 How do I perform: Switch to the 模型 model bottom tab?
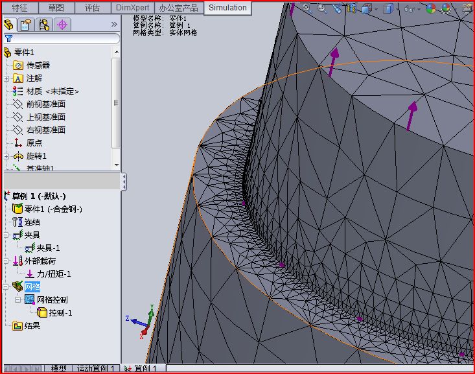click(58, 369)
